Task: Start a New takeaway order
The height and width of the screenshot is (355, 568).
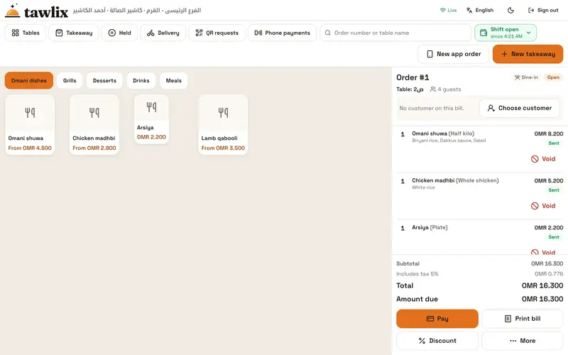Action: (528, 54)
